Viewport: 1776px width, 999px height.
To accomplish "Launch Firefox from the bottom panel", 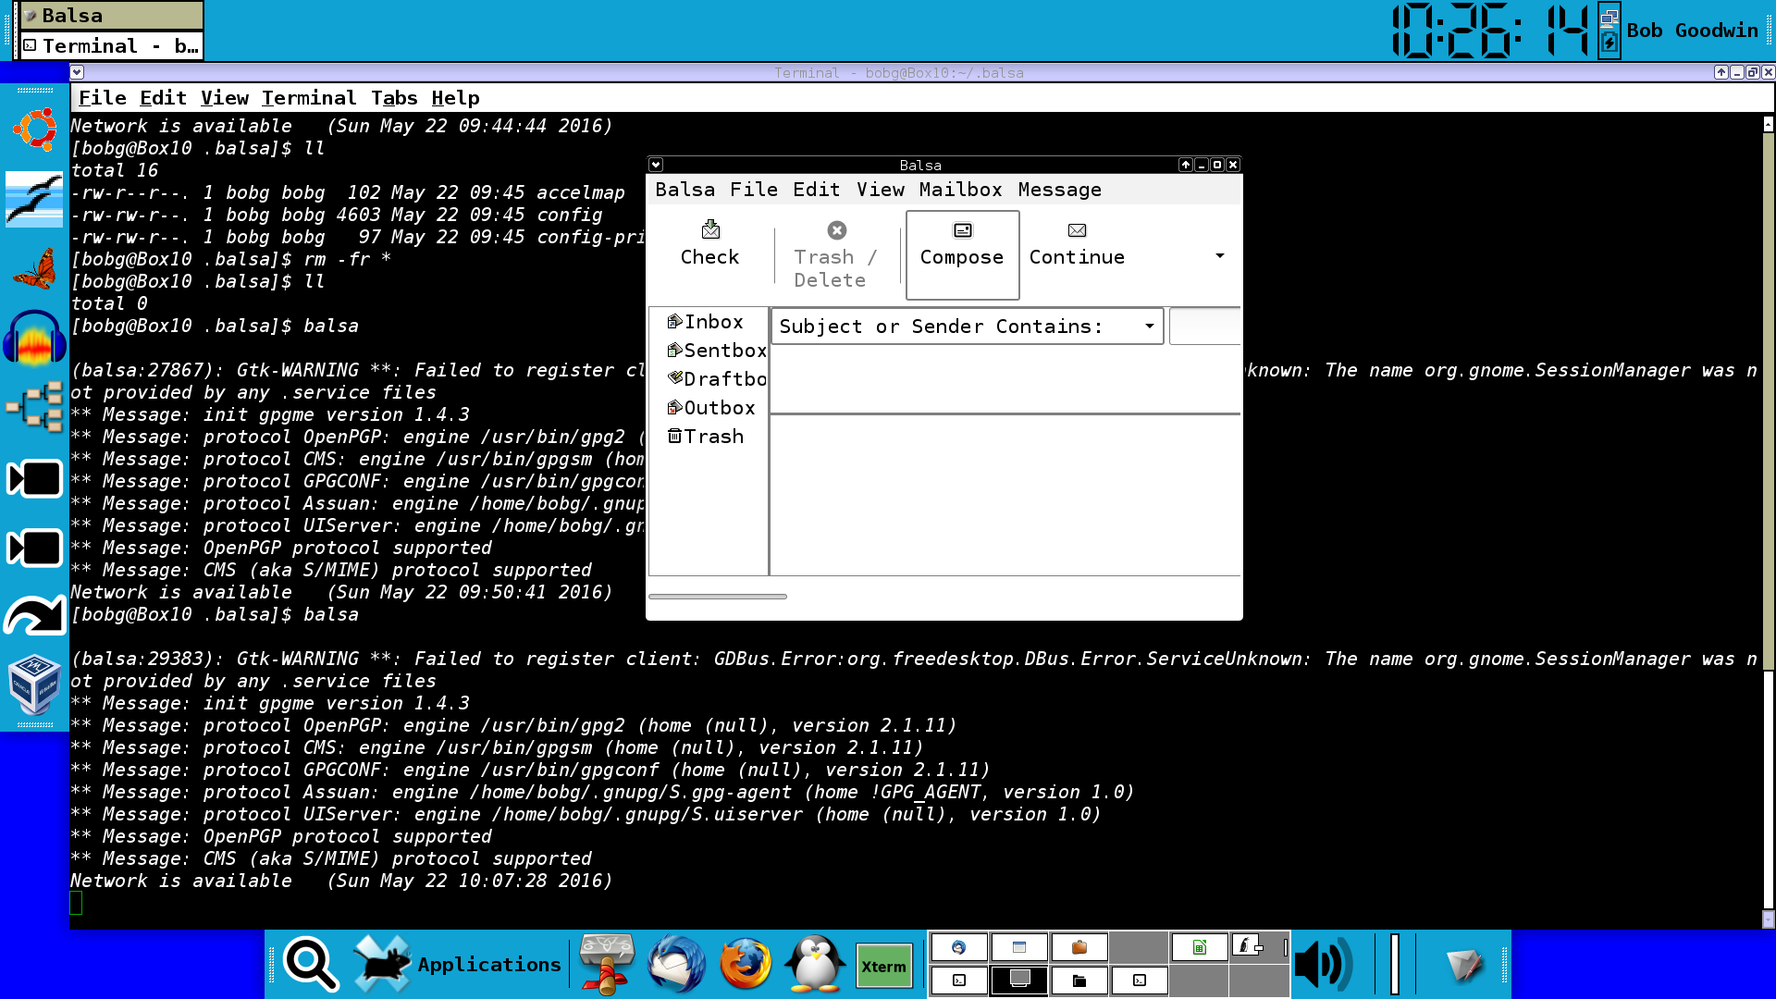I will 746,964.
